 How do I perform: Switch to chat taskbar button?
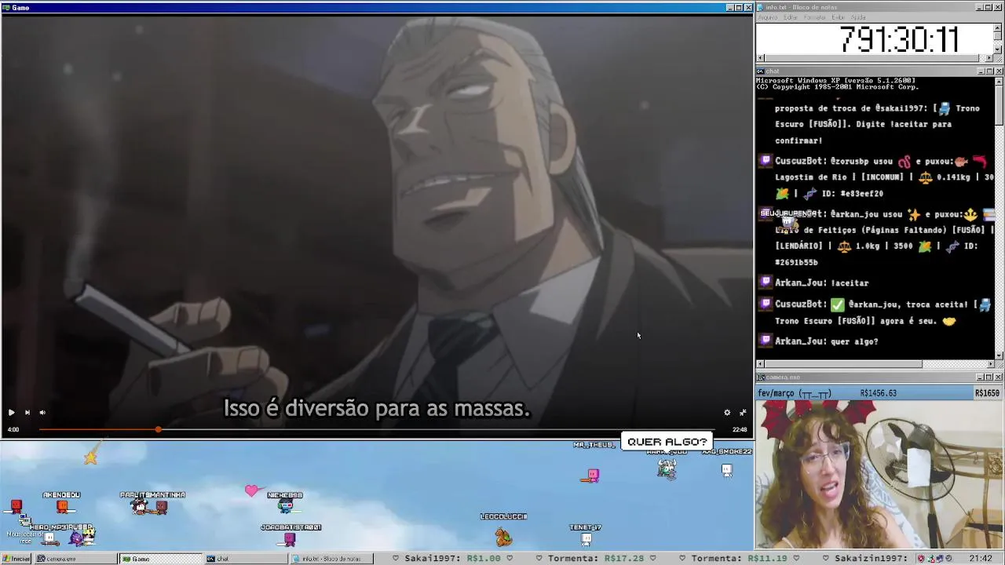(x=245, y=559)
